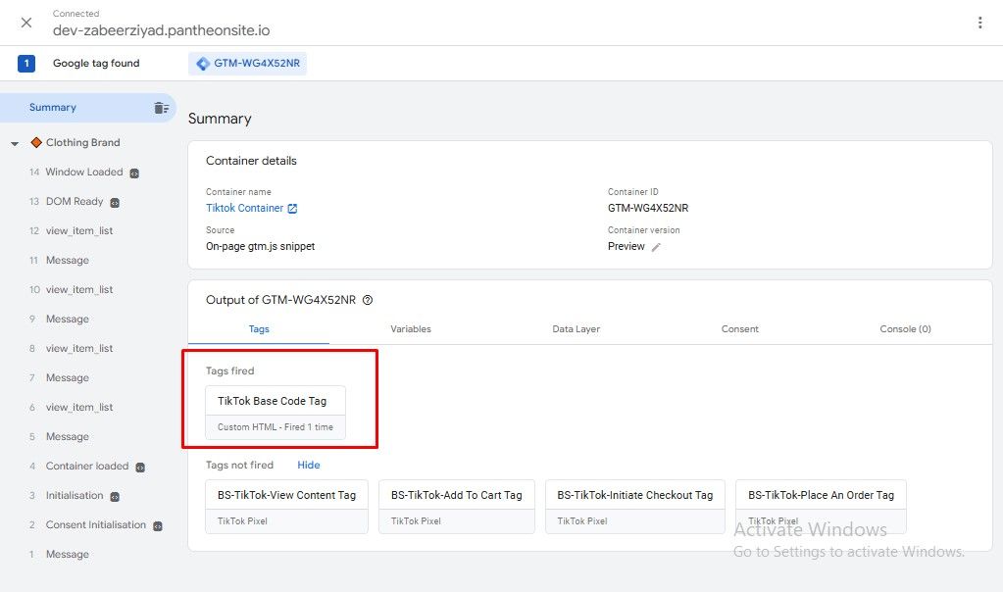Click the icon beside Initialisation

click(115, 497)
